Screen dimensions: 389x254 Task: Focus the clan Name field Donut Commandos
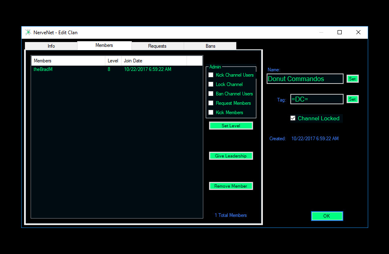coord(305,79)
